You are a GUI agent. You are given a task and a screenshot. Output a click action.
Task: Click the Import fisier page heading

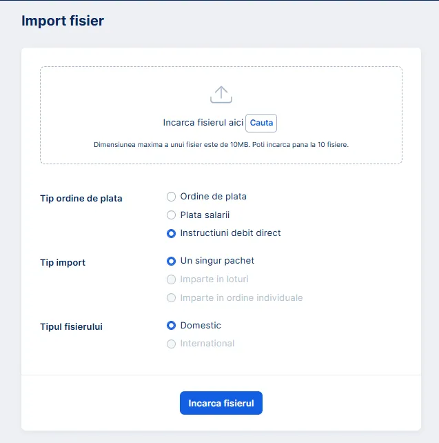(63, 21)
